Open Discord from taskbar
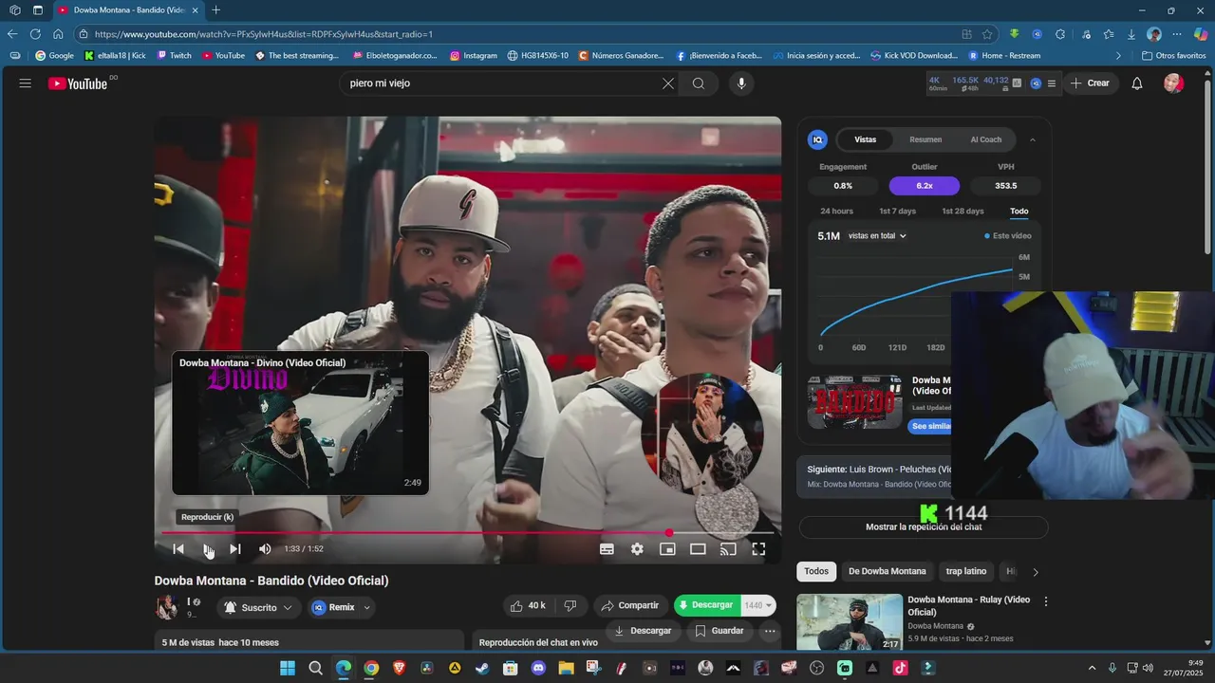The width and height of the screenshot is (1215, 683). 538,668
